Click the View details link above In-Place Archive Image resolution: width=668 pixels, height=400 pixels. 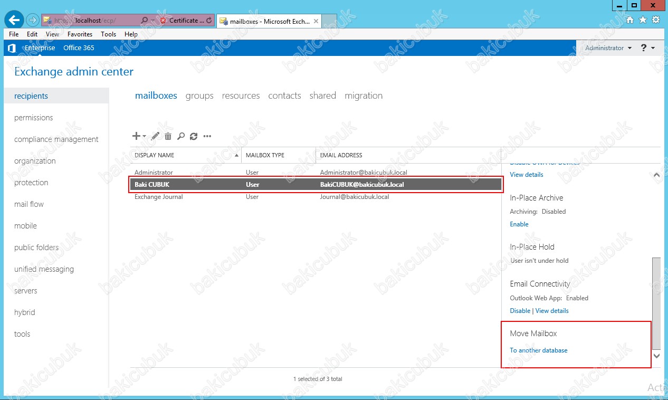click(527, 175)
